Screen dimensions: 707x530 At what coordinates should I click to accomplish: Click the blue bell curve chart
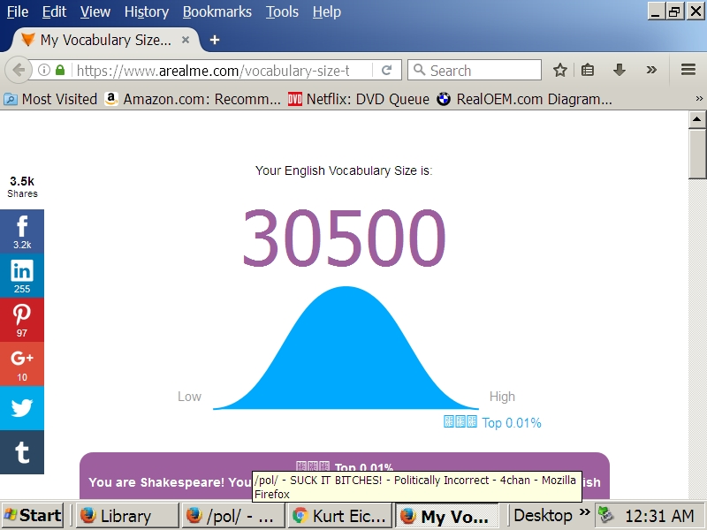click(346, 347)
